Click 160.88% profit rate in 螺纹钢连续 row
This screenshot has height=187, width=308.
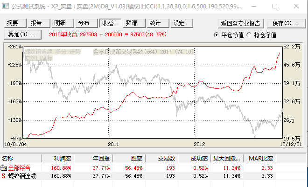tap(61, 176)
